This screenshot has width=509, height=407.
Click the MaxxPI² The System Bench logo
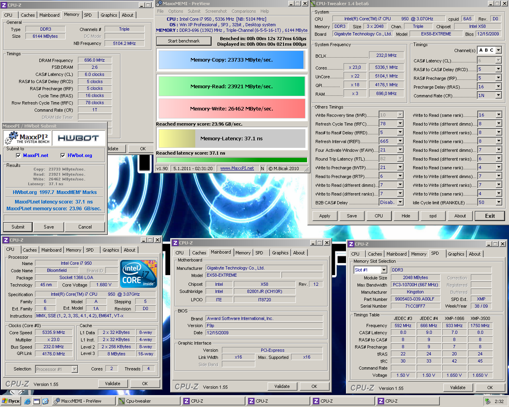pyautogui.click(x=27, y=138)
